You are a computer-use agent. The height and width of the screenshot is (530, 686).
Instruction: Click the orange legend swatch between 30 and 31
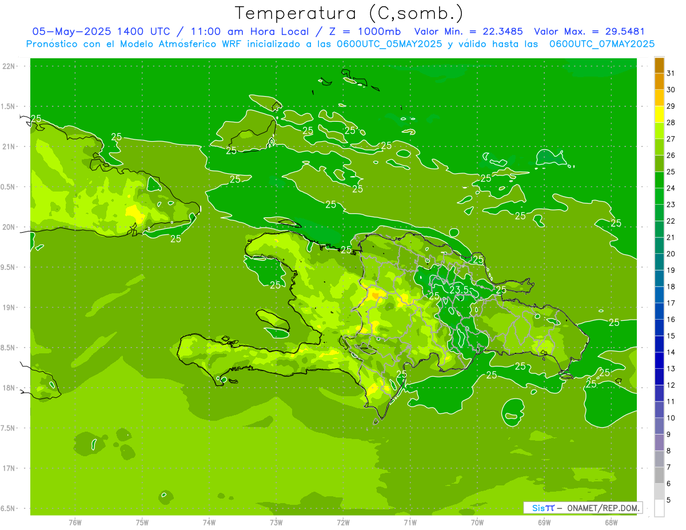click(x=659, y=81)
